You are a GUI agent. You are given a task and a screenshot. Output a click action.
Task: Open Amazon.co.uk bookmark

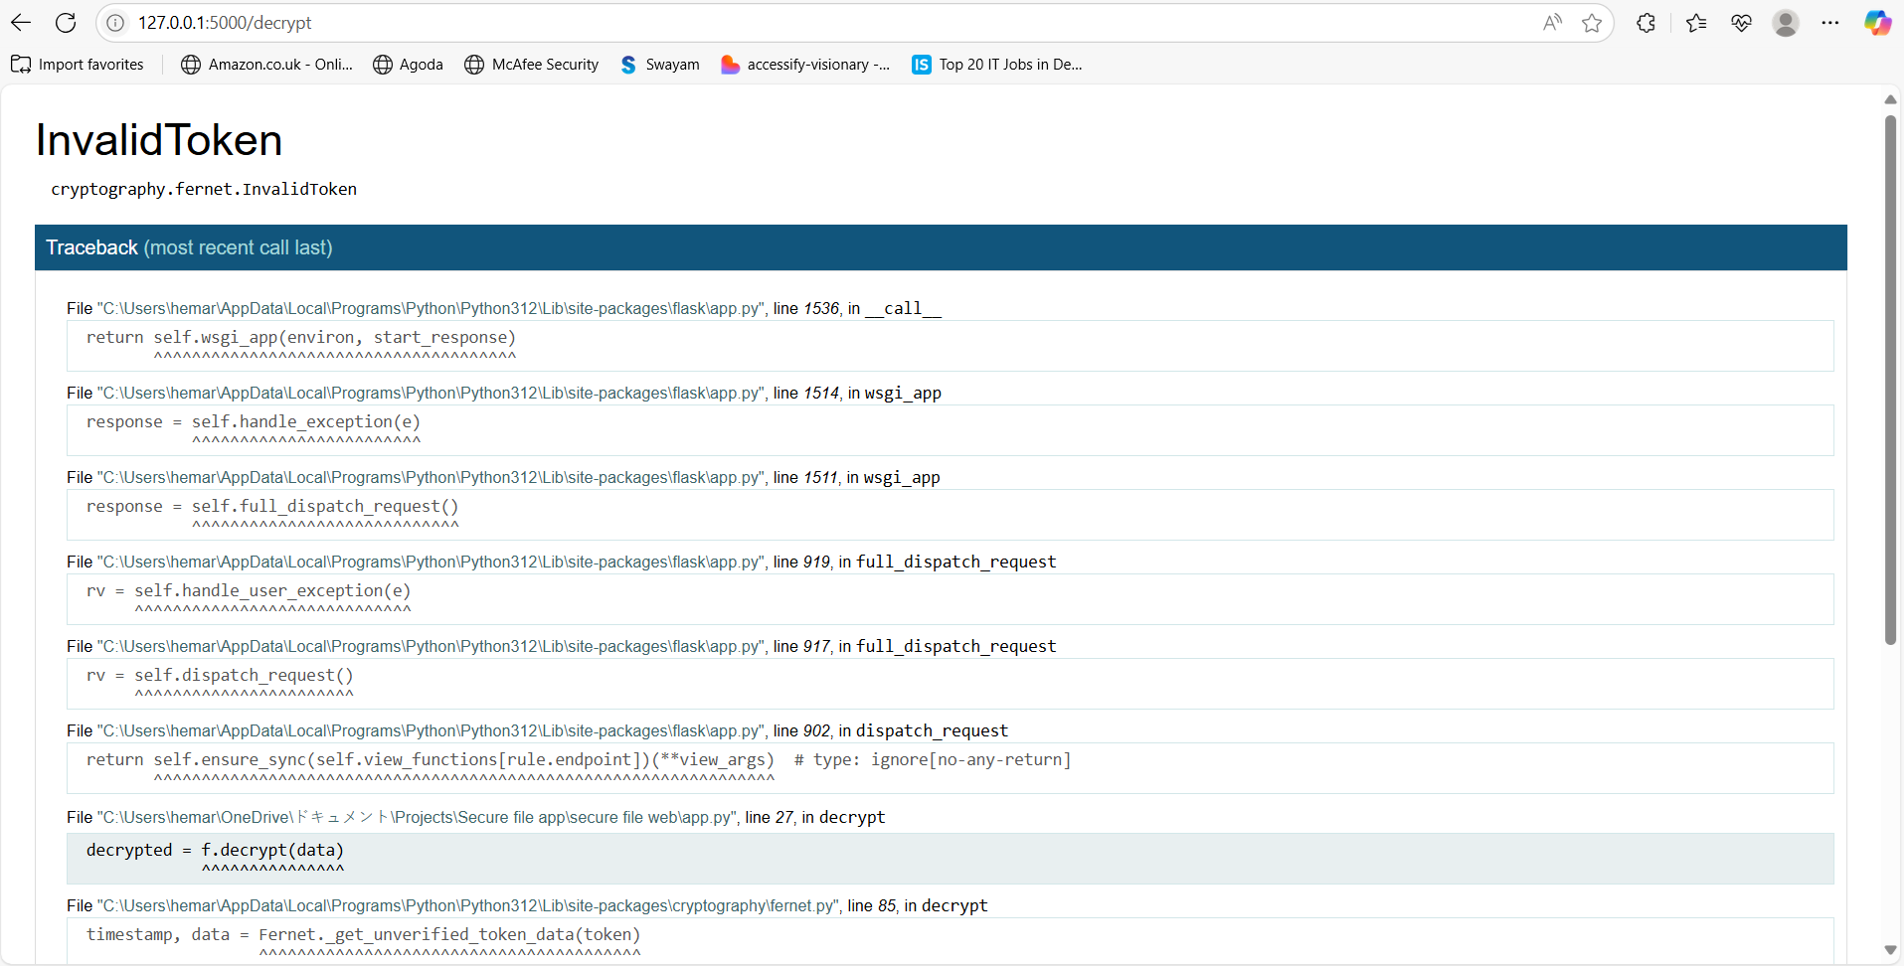tap(266, 65)
